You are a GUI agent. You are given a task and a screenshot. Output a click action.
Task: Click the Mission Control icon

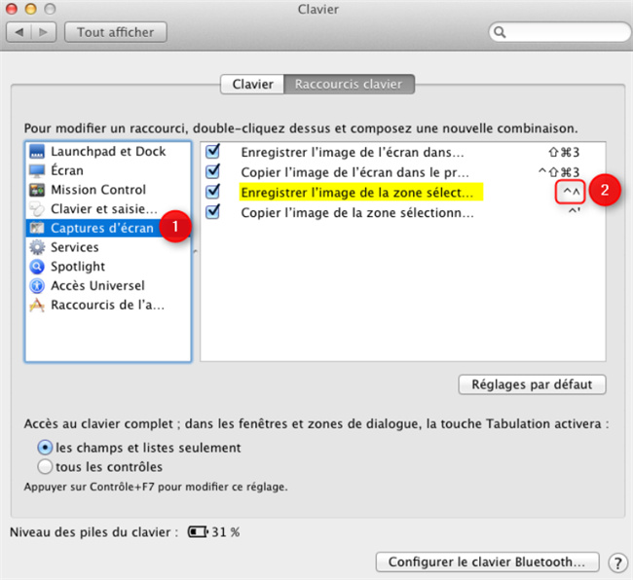coord(37,190)
